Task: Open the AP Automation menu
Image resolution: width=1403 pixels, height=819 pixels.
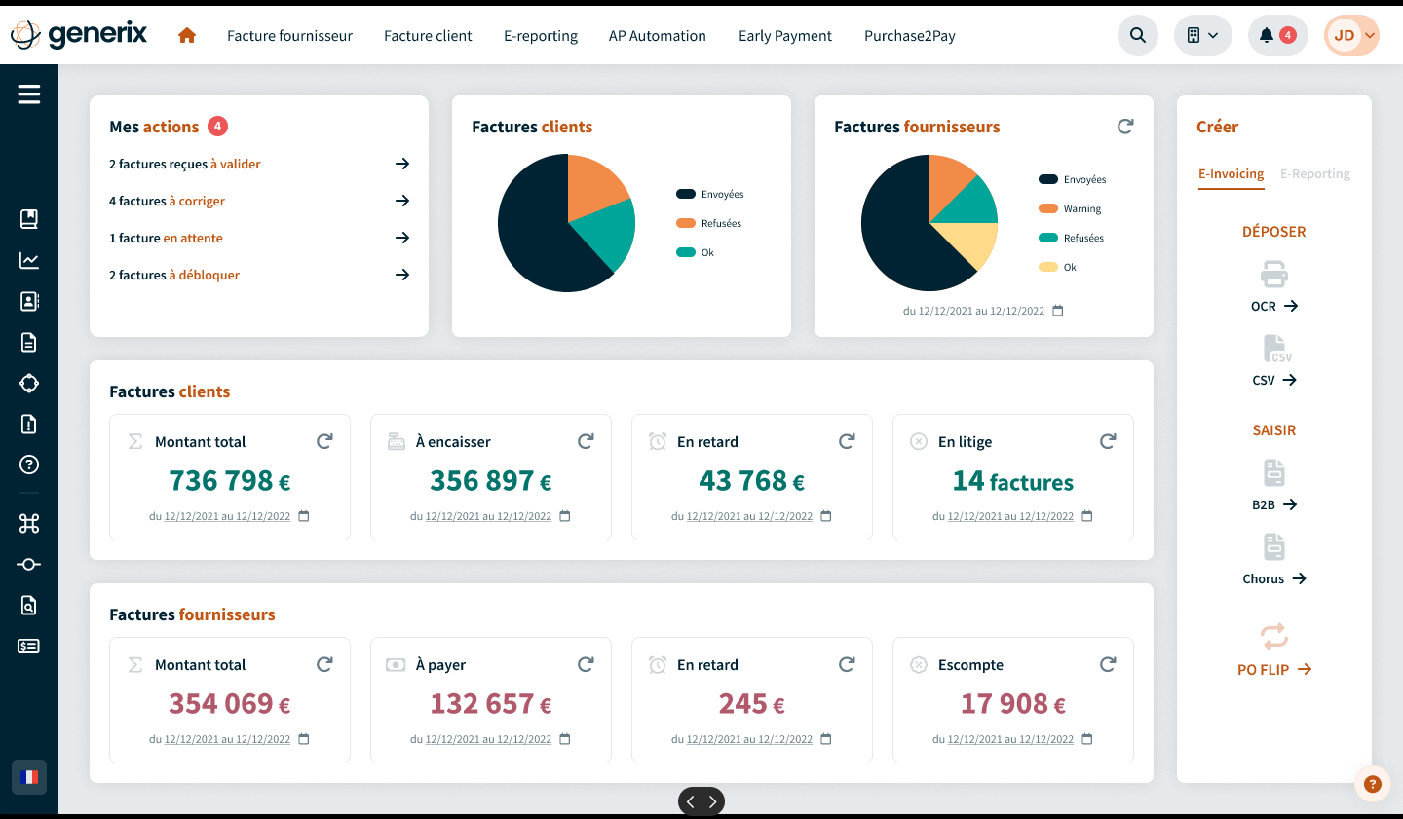Action: (657, 36)
